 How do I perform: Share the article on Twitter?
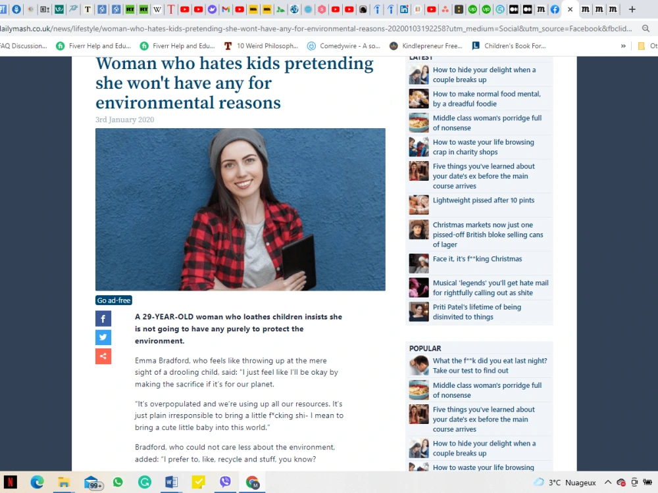pyautogui.click(x=103, y=337)
